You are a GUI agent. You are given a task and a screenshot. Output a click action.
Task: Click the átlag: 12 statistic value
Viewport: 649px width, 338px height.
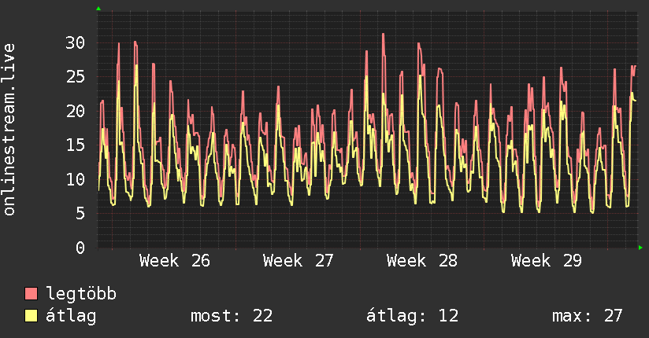(412, 316)
